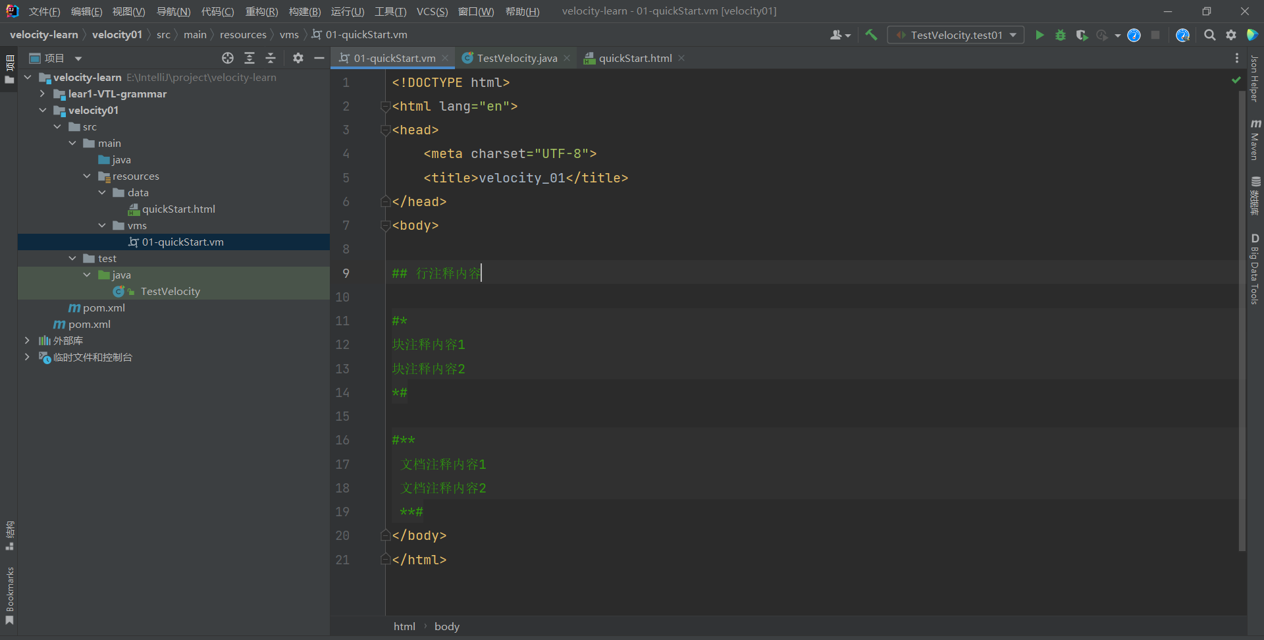Expand the 临时文件和控制台 node
This screenshot has width=1264, height=640.
coord(27,357)
